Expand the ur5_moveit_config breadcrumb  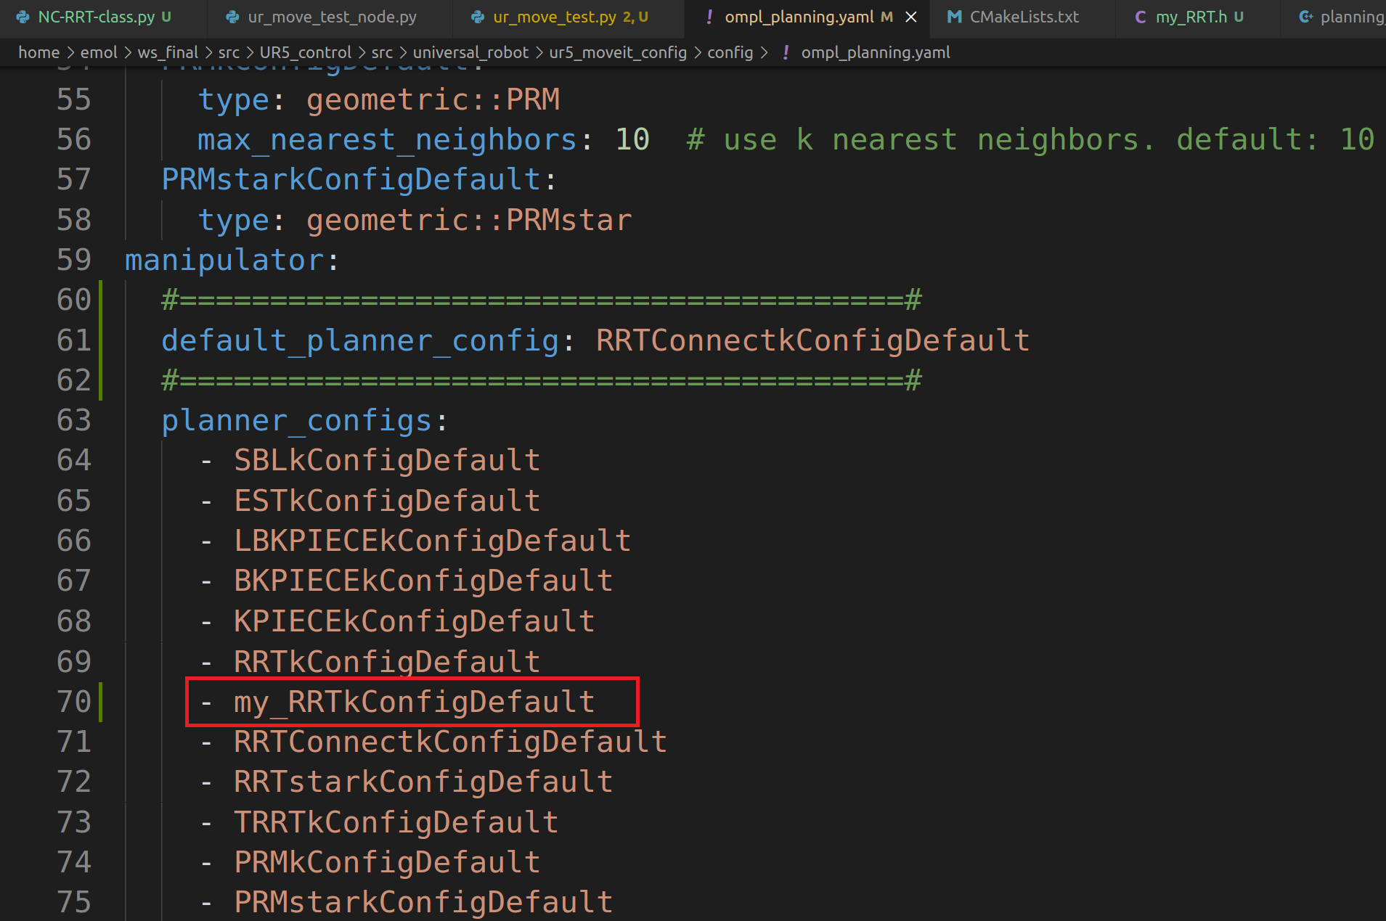(618, 52)
